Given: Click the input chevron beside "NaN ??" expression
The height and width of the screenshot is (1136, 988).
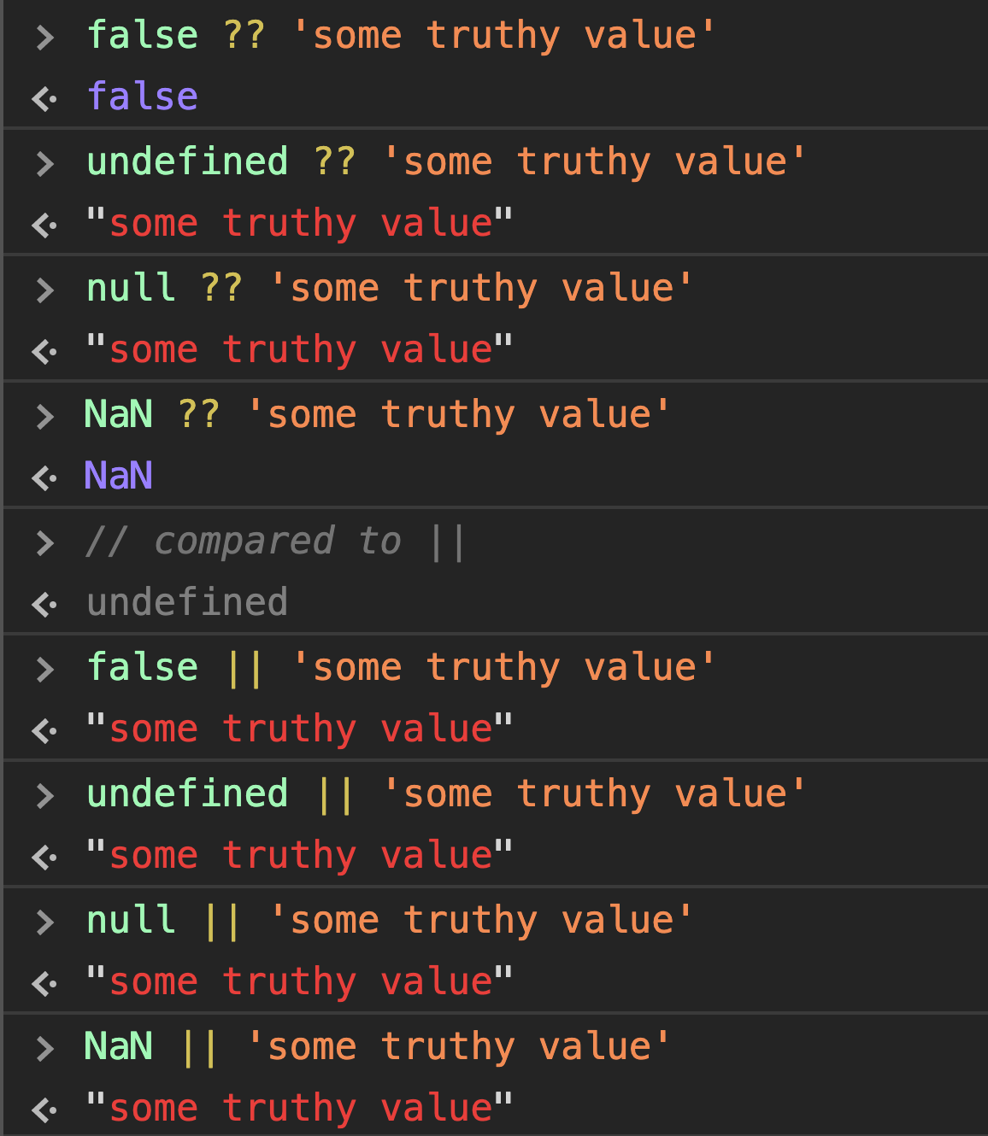Looking at the screenshot, I should 45,417.
